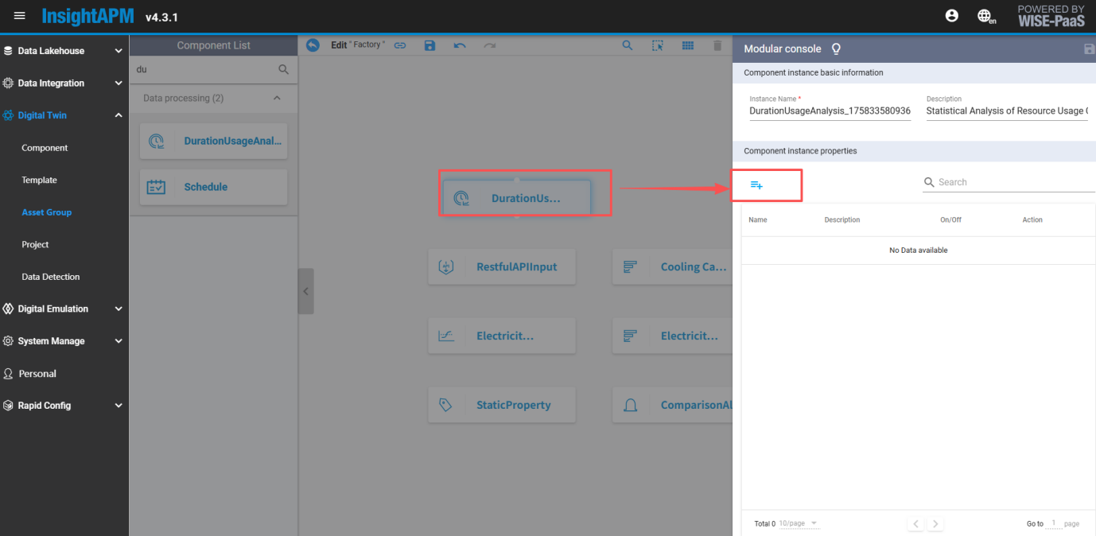The height and width of the screenshot is (536, 1096).
Task: Collapse the component list side handle
Action: (x=305, y=291)
